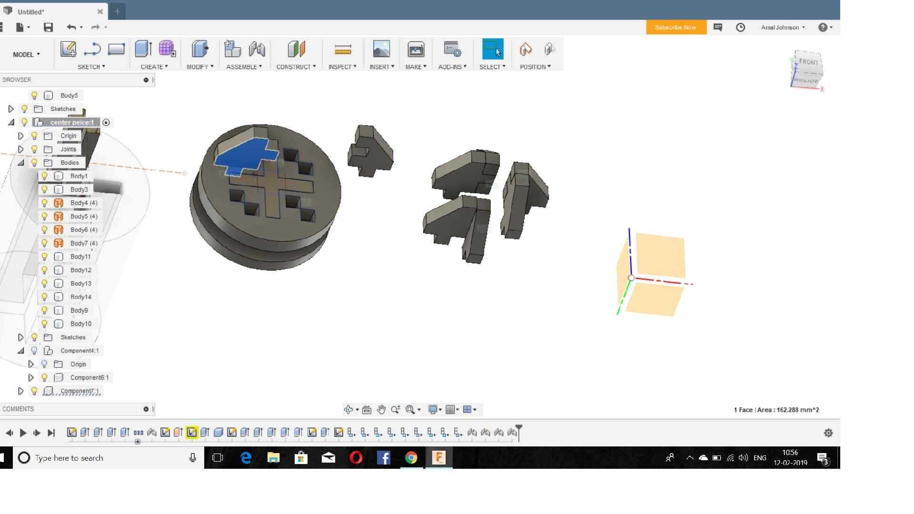The height and width of the screenshot is (514, 914).
Task: Click the Joint assemble icon
Action: [x=257, y=49]
